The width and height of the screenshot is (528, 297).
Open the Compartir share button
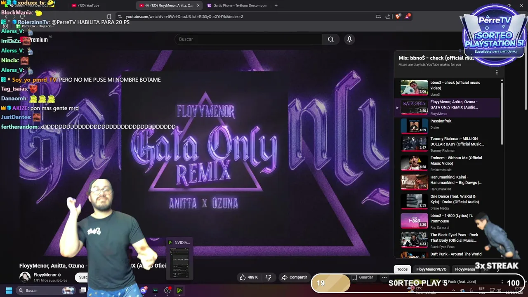coord(294,277)
